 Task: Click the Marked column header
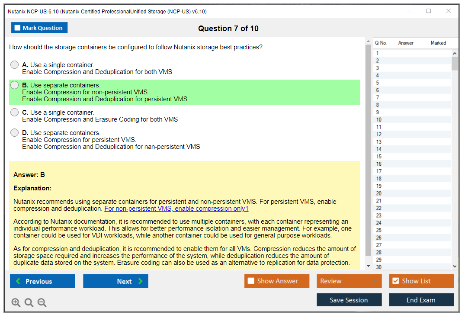[438, 43]
